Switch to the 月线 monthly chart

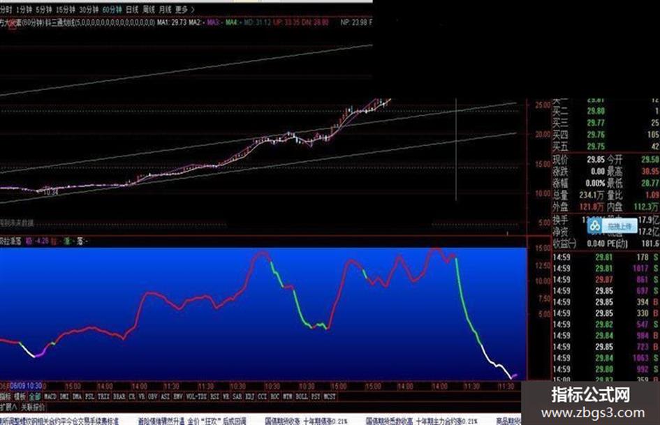pyautogui.click(x=165, y=9)
